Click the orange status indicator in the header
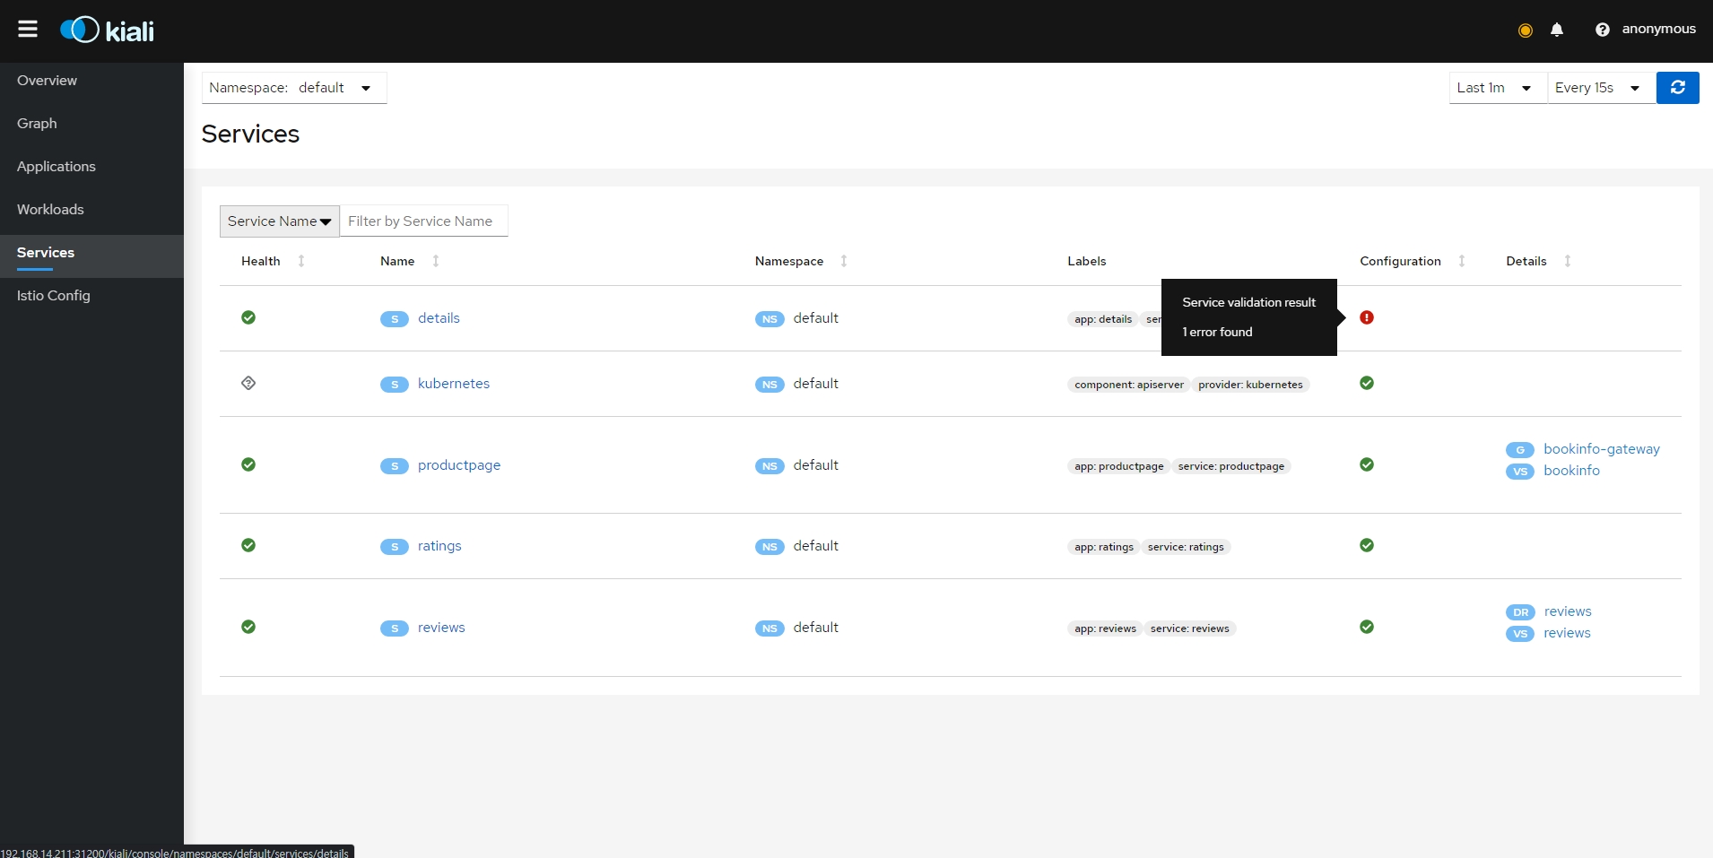The width and height of the screenshot is (1713, 858). coord(1525,30)
